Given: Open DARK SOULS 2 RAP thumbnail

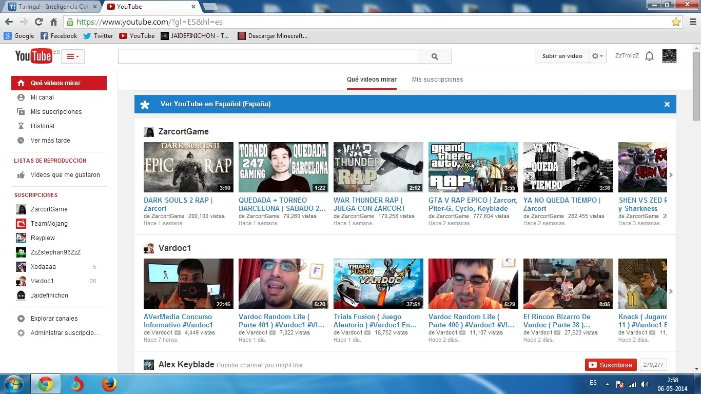Looking at the screenshot, I should [x=188, y=167].
